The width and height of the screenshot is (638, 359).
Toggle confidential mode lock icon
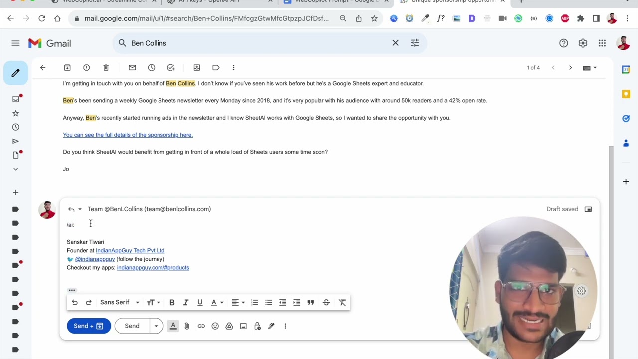click(257, 326)
